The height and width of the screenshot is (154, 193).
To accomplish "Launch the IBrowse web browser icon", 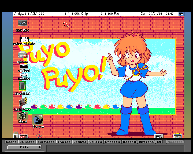I will (38, 119).
